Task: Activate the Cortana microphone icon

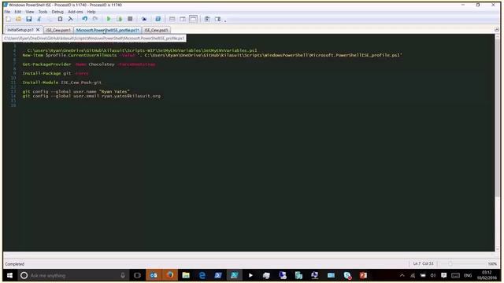Action: pyautogui.click(x=123, y=275)
